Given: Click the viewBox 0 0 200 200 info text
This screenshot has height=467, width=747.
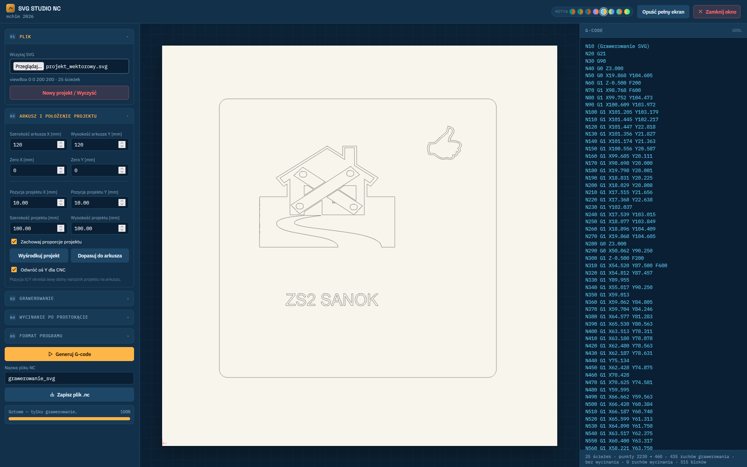Looking at the screenshot, I should click(45, 79).
